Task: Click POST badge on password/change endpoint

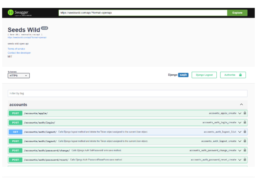Action: (x=16, y=151)
